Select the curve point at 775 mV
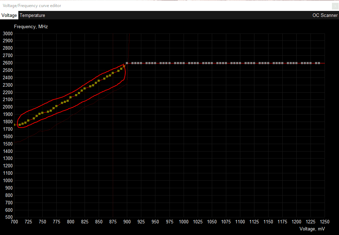The image size is (339, 235). (x=56, y=106)
